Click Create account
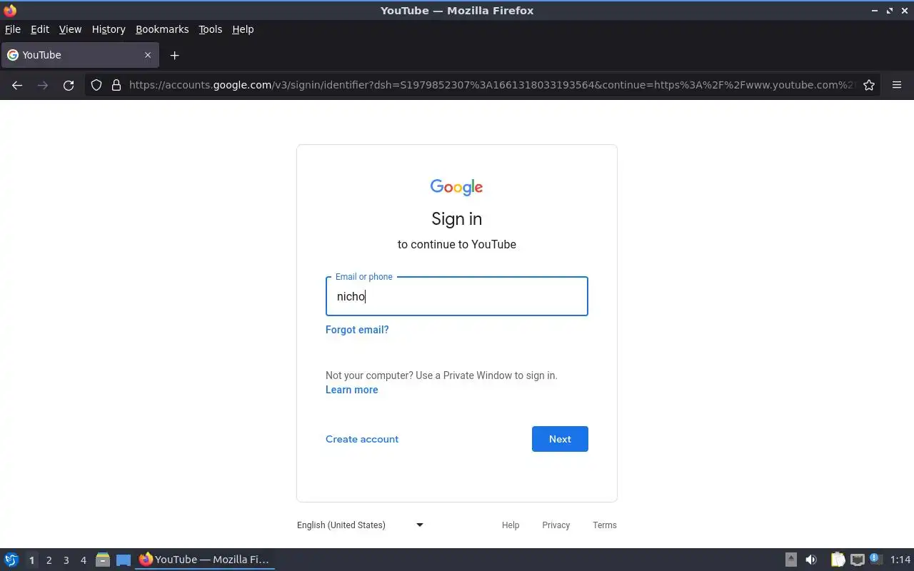Screen dimensions: 914x571 362,439
